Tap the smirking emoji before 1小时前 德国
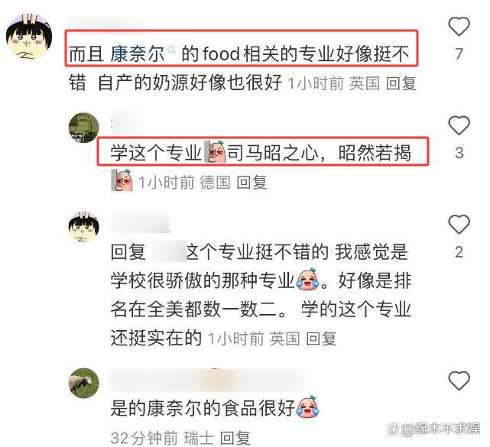 coord(122,180)
